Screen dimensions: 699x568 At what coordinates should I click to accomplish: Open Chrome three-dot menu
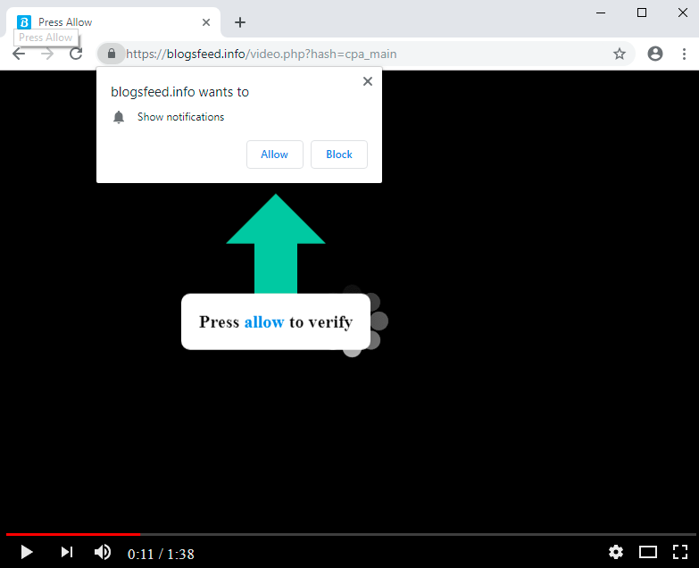pyautogui.click(x=684, y=54)
